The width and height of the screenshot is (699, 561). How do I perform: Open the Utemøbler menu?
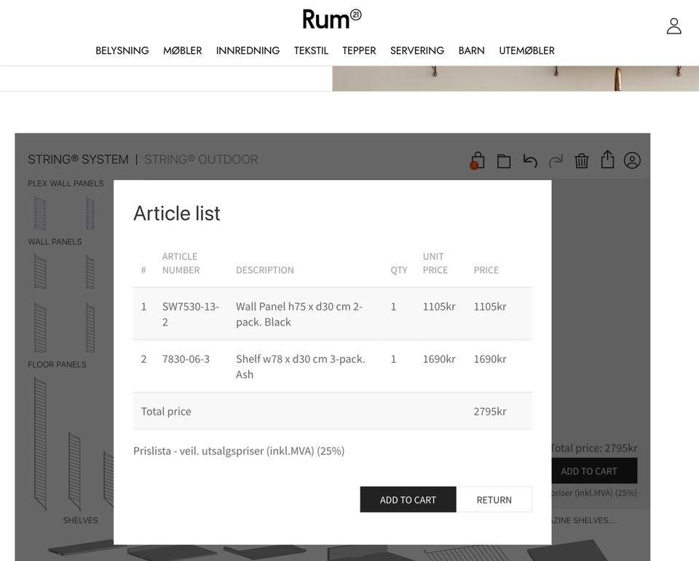point(526,50)
